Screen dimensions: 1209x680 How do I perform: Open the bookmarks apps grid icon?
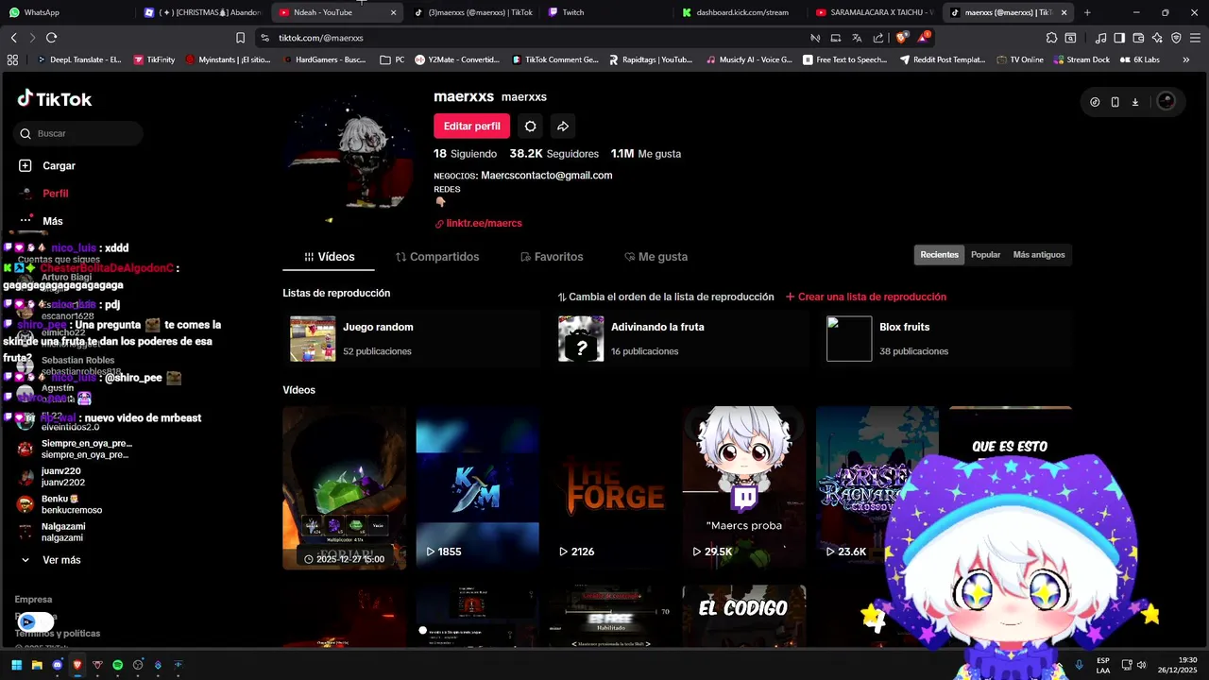point(12,59)
